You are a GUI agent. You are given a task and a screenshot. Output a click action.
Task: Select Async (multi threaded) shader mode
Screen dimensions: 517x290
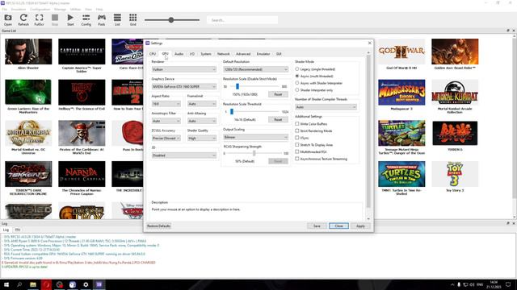click(297, 76)
